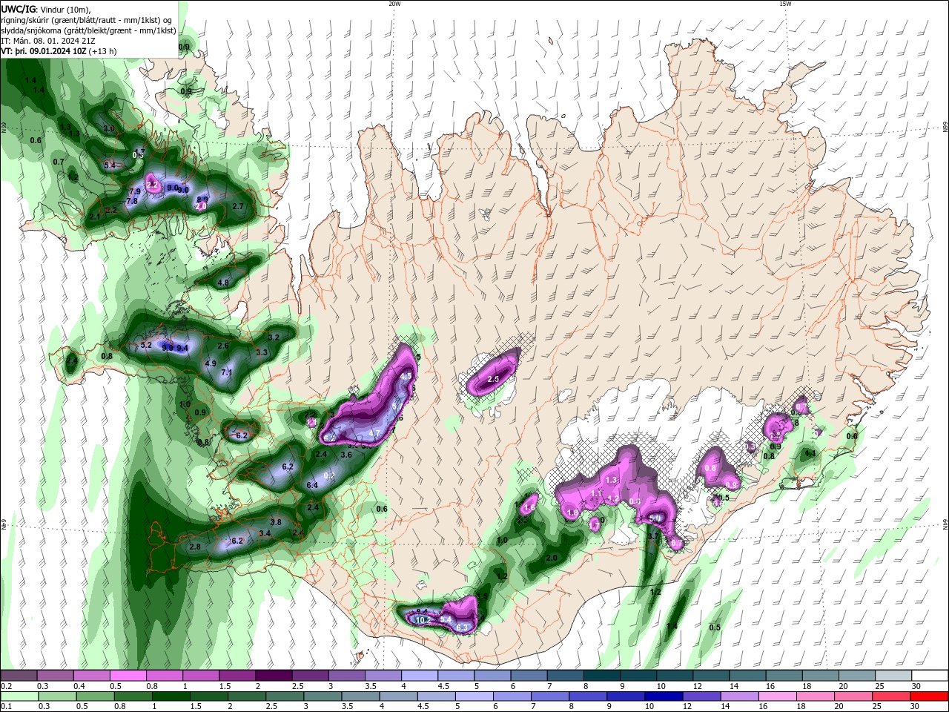The width and height of the screenshot is (949, 712).
Task: Click the '5.2' precipitation value on the map
Action: point(146,345)
